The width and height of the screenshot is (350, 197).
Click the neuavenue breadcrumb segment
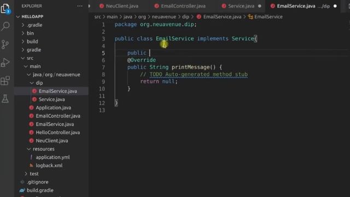click(x=164, y=17)
